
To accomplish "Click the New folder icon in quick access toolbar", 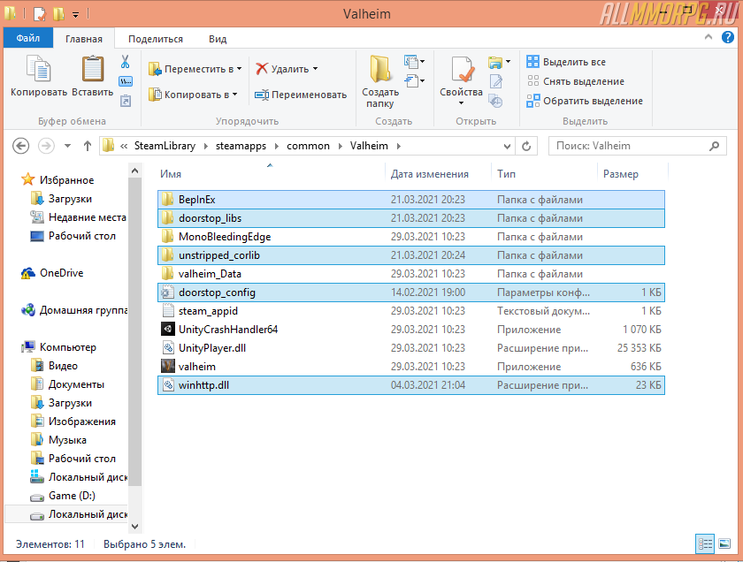I will coord(58,14).
